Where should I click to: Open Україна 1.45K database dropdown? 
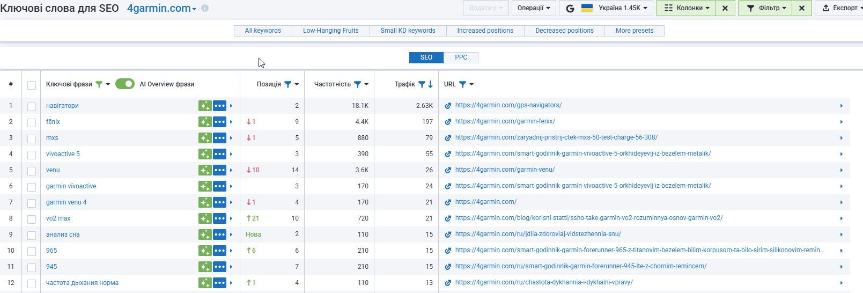click(x=606, y=8)
